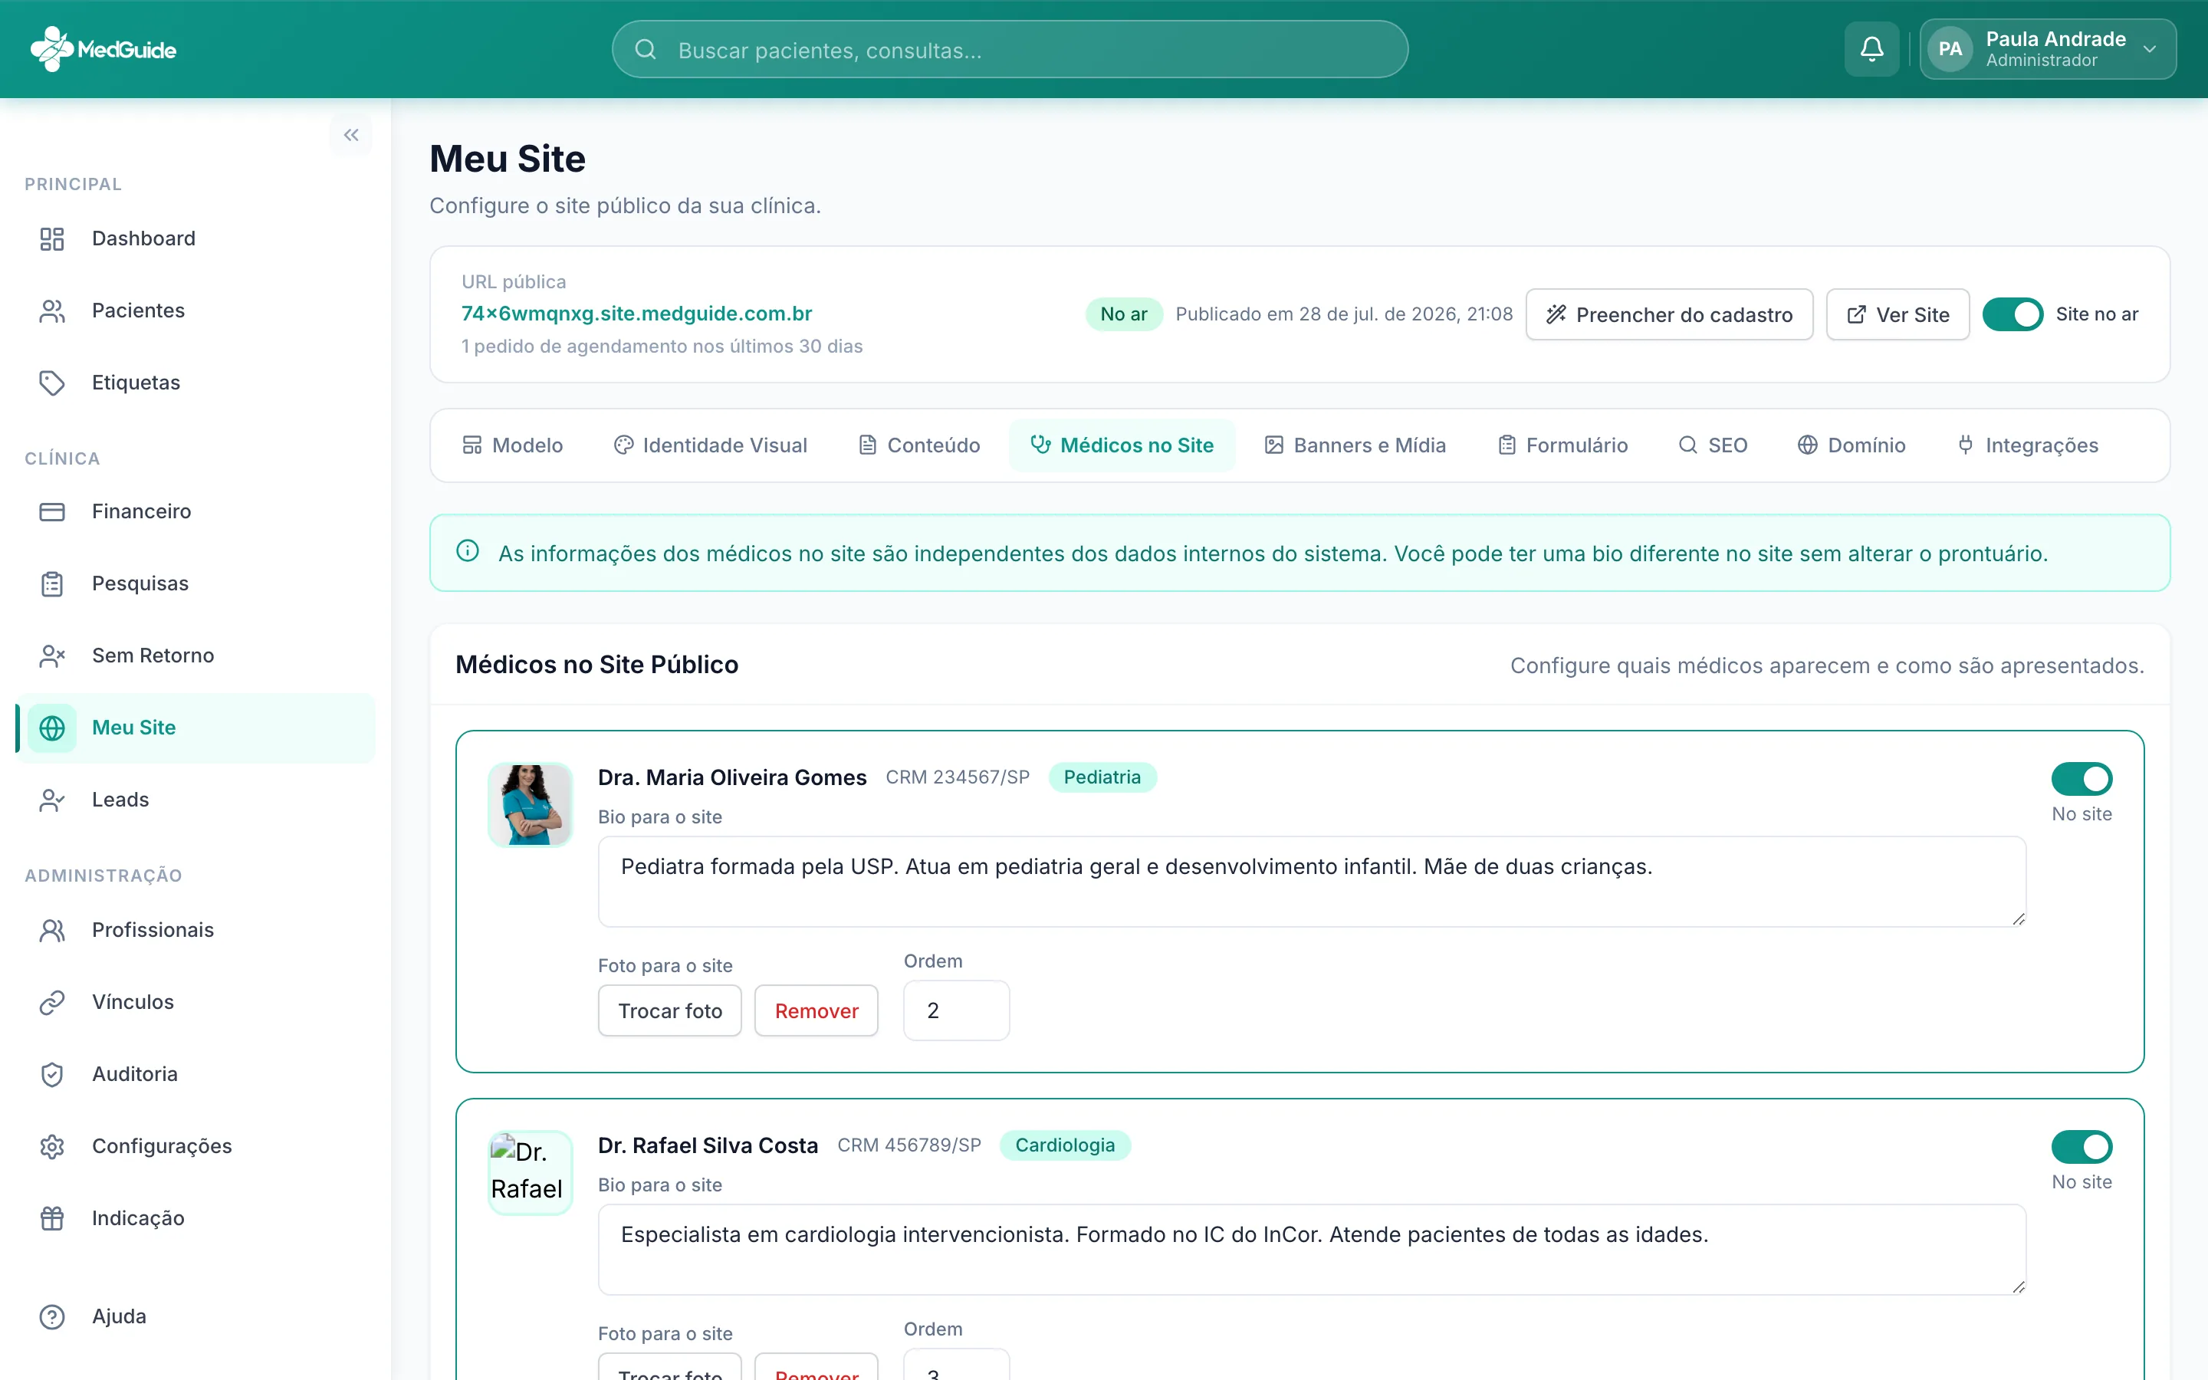Click the Configurações gear icon
Screen dimensions: 2208x1380
coord(52,1146)
